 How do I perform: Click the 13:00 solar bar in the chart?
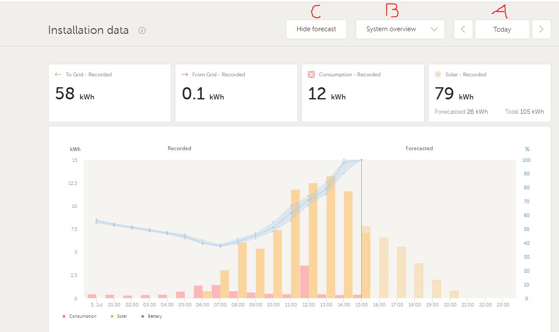330,239
